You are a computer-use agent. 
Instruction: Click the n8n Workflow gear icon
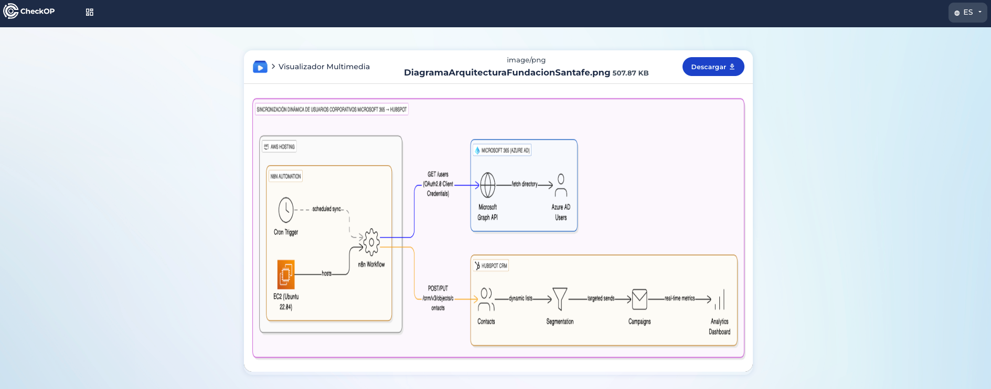tap(371, 242)
